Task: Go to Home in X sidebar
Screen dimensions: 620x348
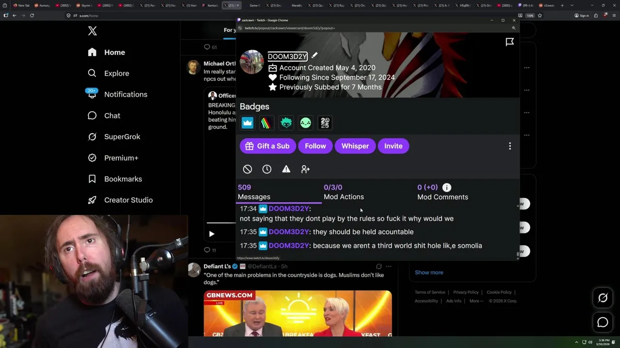Action: 107,52
